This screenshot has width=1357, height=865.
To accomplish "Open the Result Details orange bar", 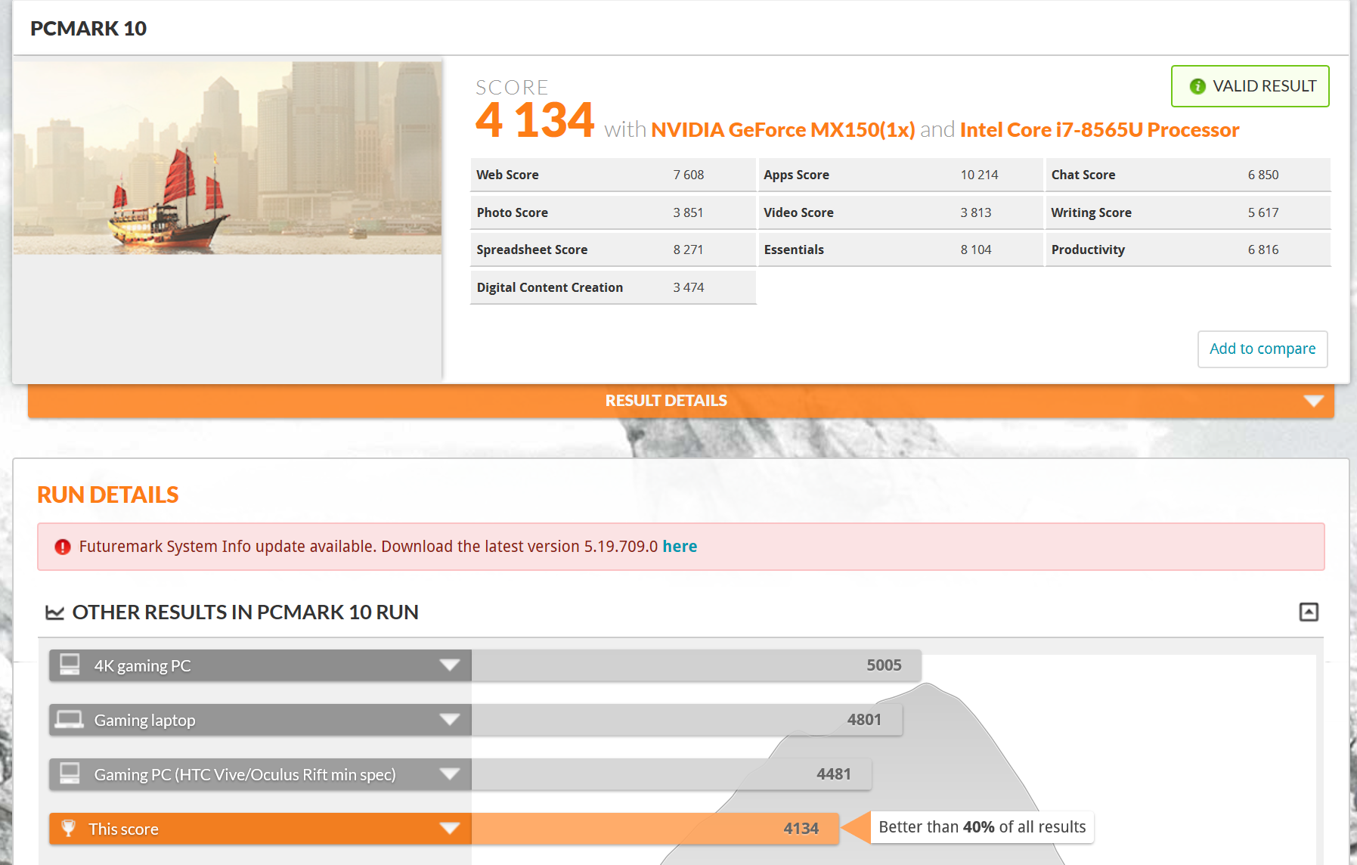I will 681,401.
